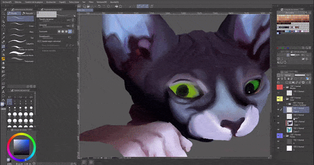The width and height of the screenshot is (314, 165).
Task: Open the Archivo menu
Action: click(7, 2)
